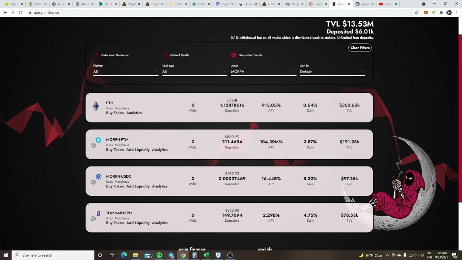
Task: Open Microsoft Edge from taskbar
Action: tap(124, 255)
